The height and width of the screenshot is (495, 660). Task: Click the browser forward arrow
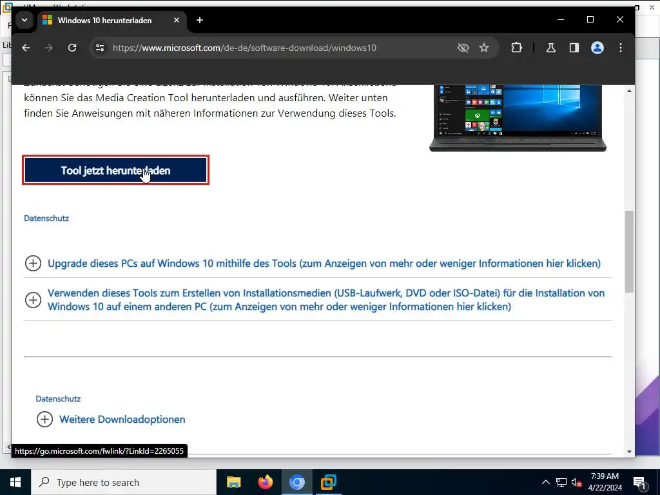pos(49,48)
